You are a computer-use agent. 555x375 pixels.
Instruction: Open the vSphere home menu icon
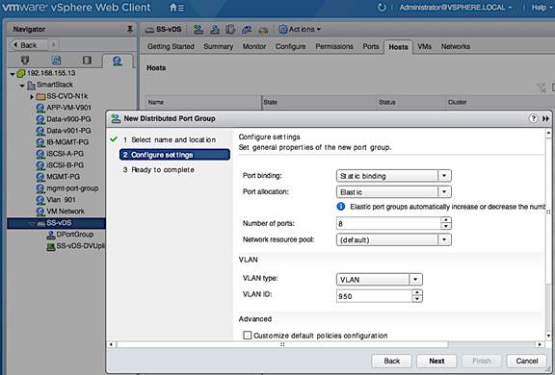click(x=176, y=7)
